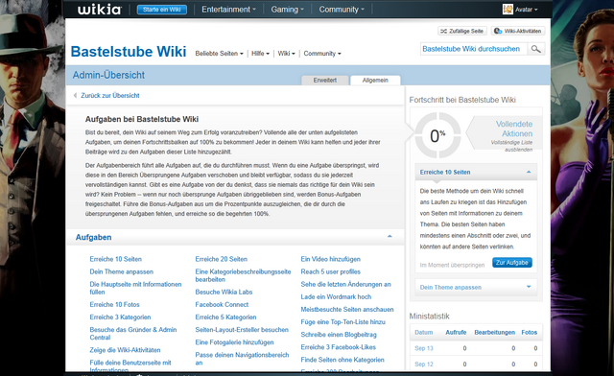
Task: Switch to the Erweitert tab
Action: click(324, 80)
